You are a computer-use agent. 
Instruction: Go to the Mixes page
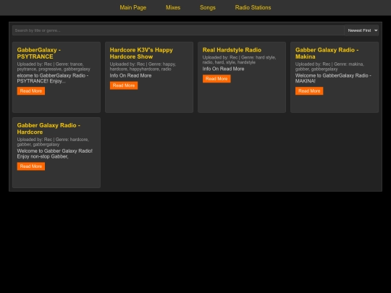click(x=173, y=7)
